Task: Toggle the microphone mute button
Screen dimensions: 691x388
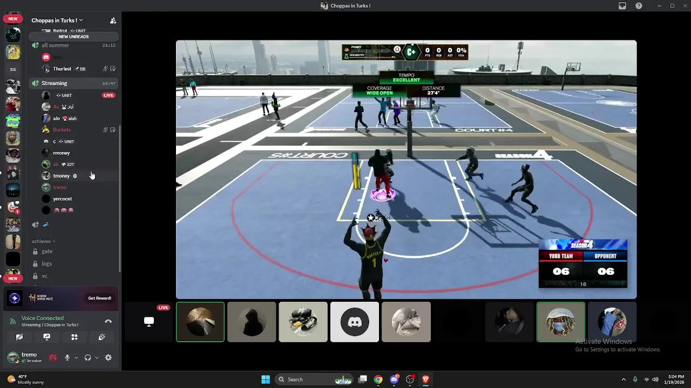Action: tap(67, 357)
